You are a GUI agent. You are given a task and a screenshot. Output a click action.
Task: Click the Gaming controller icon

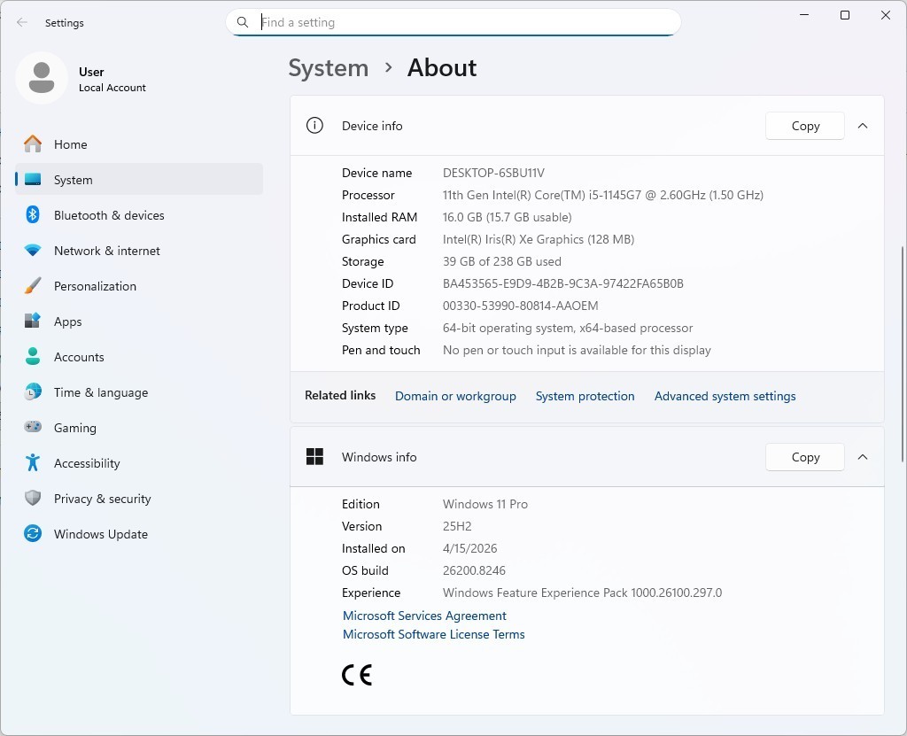point(33,427)
